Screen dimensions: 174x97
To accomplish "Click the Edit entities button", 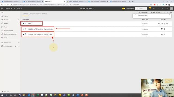I will coord(143,12).
